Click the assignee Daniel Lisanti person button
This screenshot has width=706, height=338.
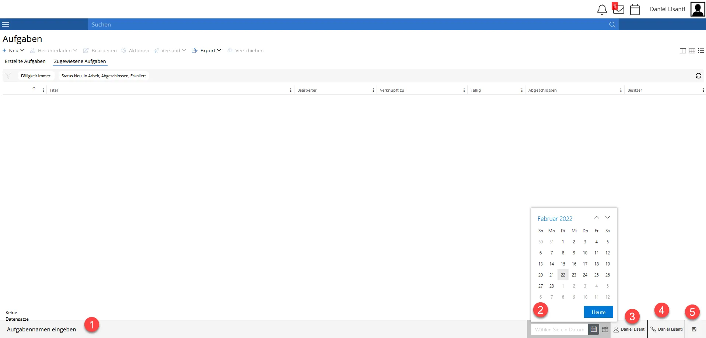[629, 329]
